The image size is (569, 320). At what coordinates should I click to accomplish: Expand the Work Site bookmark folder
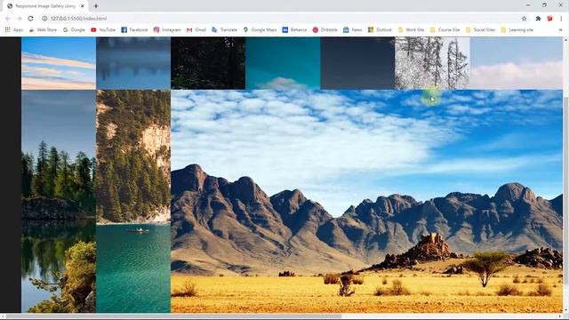pyautogui.click(x=411, y=29)
